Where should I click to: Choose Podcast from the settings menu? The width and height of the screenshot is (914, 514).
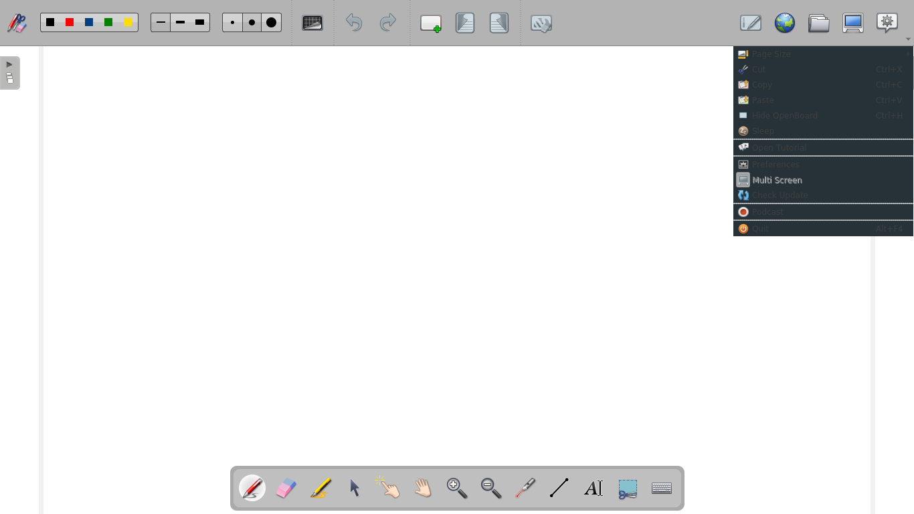[767, 211]
